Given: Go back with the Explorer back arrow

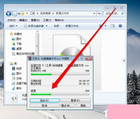Looking at the screenshot, I should tap(9, 14).
